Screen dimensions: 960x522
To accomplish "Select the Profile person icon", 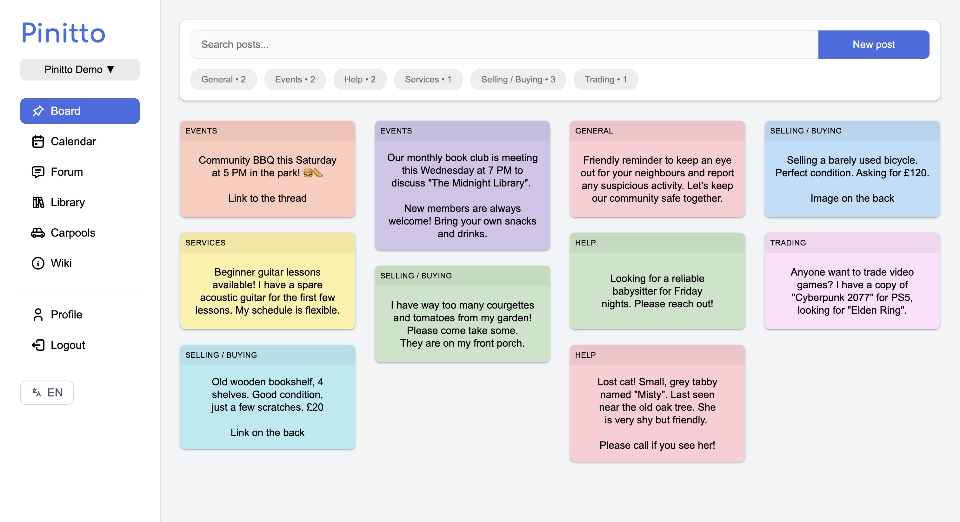I will tap(38, 315).
